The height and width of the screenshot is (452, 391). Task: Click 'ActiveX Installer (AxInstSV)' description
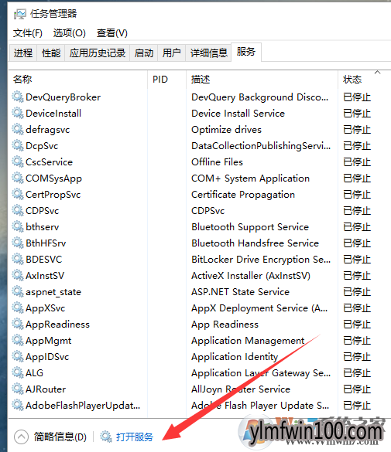(x=251, y=276)
